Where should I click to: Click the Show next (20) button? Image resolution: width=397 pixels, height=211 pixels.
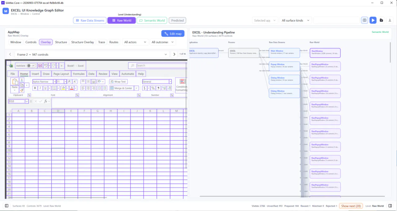coord(351,206)
